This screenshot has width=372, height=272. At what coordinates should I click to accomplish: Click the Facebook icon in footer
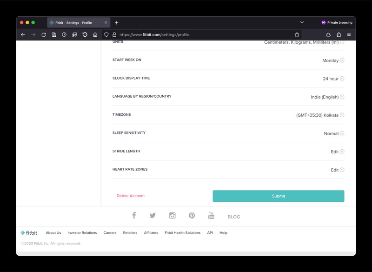click(x=134, y=215)
